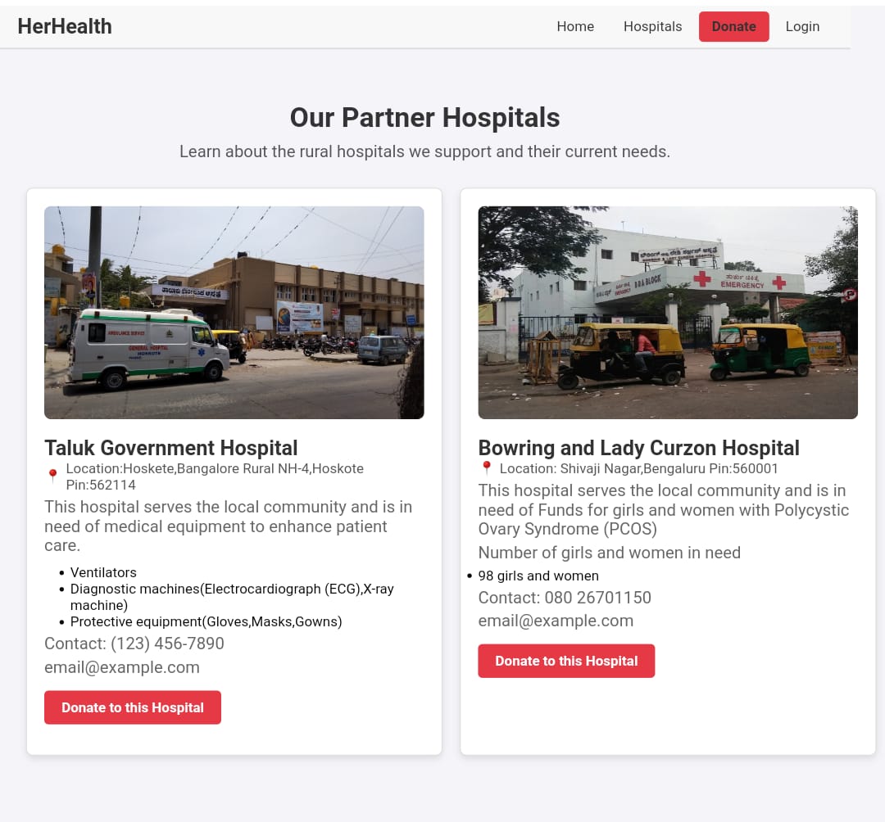Image resolution: width=885 pixels, height=822 pixels.
Task: Go to the Hospitals nav item
Action: coord(652,26)
